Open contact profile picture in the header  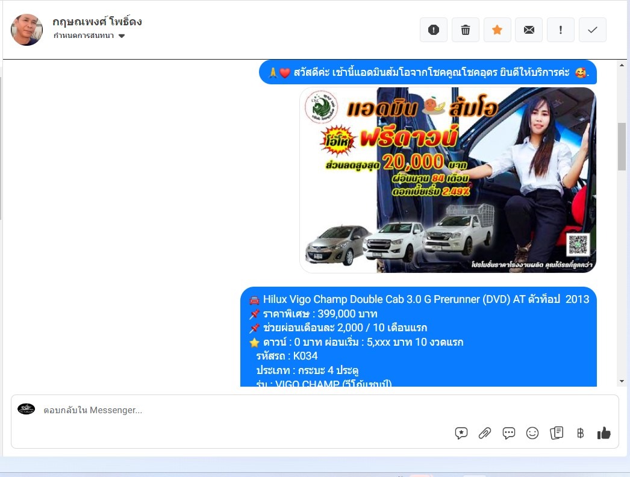[27, 30]
